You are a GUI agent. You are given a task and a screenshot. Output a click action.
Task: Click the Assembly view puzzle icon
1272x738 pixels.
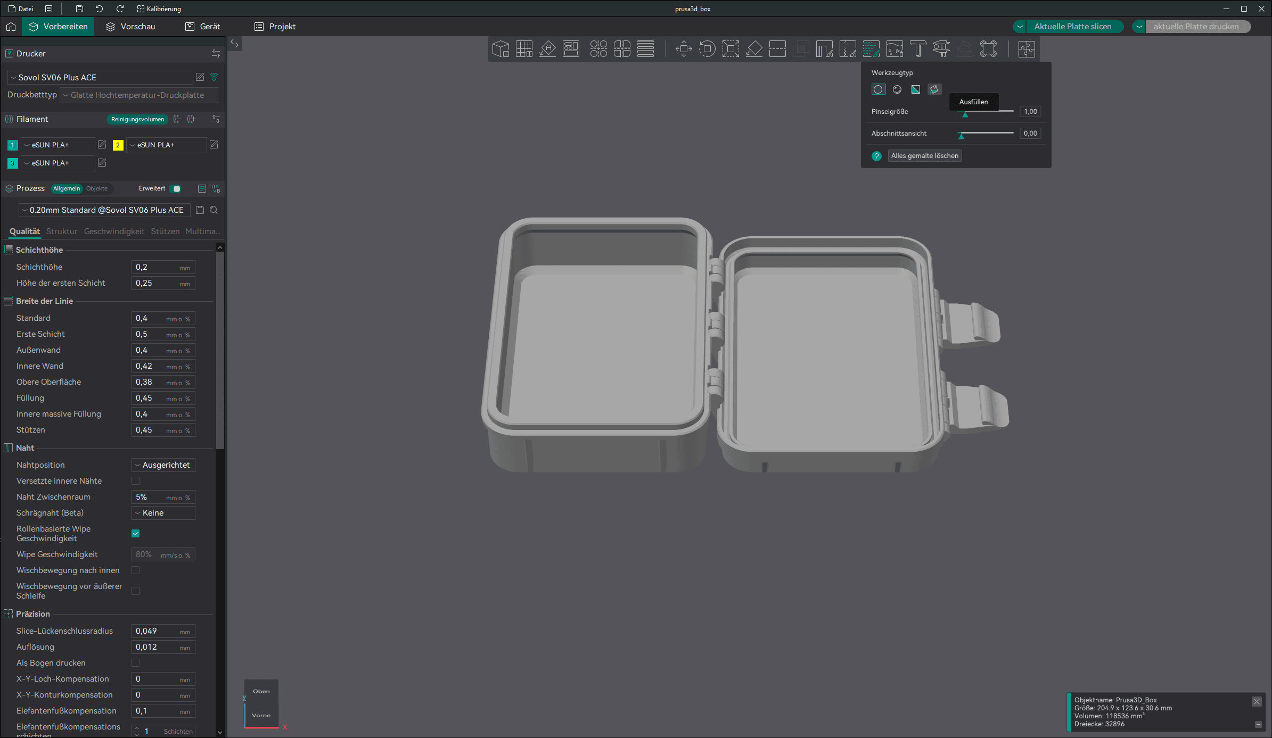(x=1027, y=49)
